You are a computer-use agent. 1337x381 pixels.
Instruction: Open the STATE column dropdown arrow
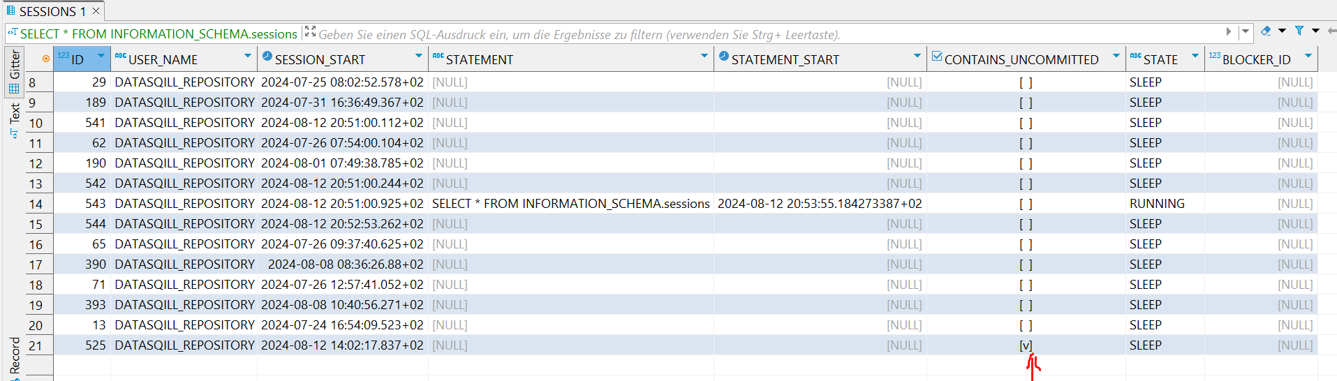click(1195, 56)
